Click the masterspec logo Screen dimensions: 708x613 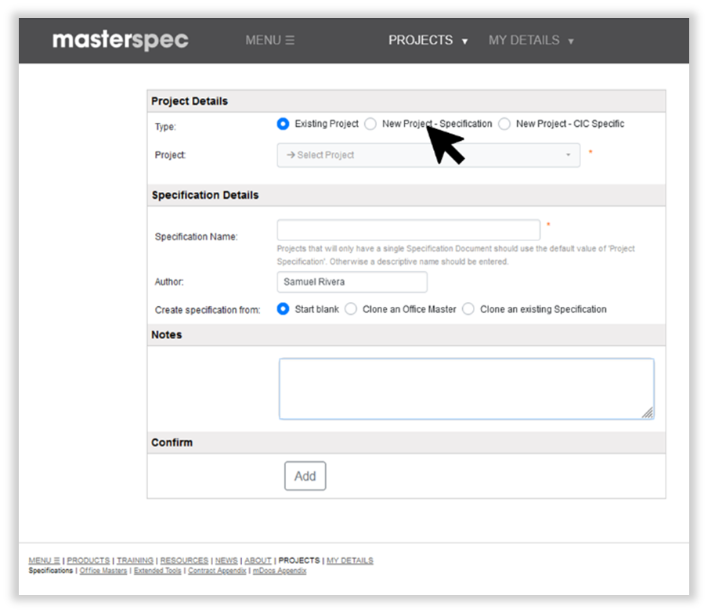point(120,40)
